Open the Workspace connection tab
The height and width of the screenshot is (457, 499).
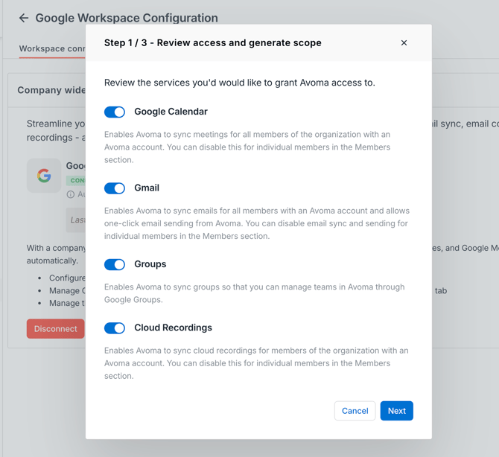click(52, 48)
